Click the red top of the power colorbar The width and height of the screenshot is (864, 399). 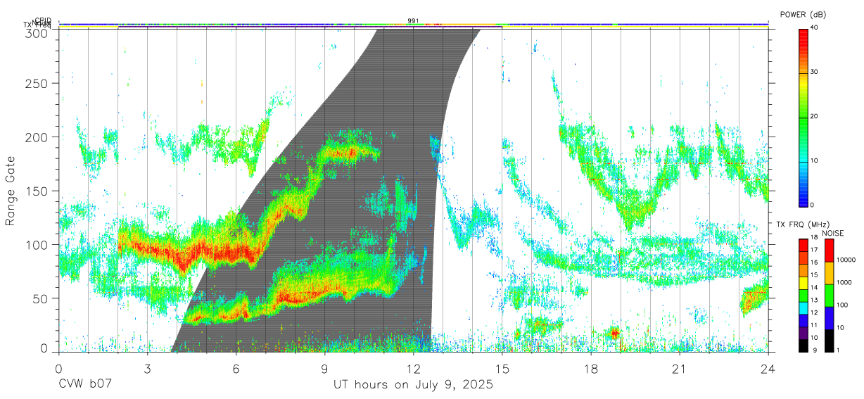pos(803,35)
